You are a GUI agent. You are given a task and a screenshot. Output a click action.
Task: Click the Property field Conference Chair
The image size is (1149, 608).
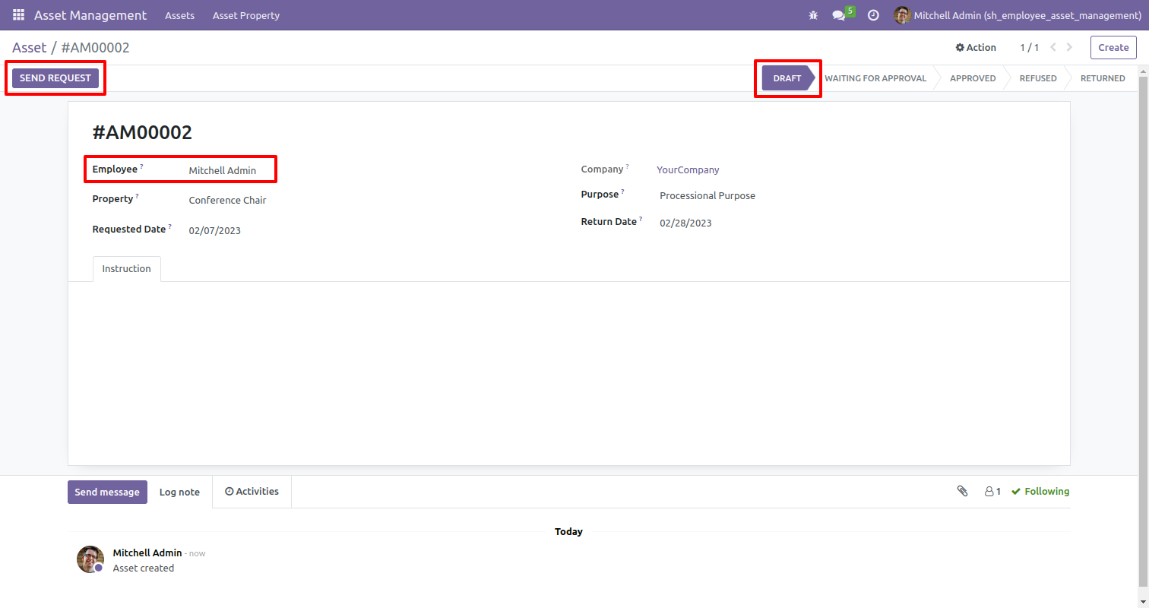coord(227,201)
